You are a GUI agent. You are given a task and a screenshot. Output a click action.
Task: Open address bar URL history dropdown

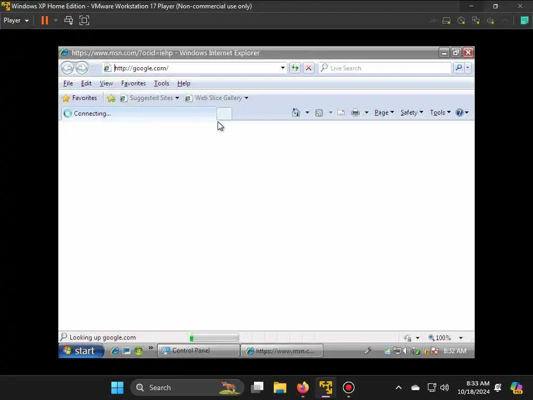point(283,68)
